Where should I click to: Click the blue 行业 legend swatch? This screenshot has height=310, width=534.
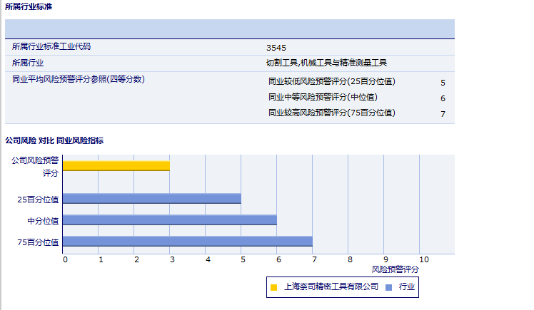click(x=388, y=288)
